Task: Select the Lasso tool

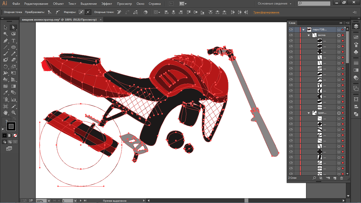Action: click(13, 34)
